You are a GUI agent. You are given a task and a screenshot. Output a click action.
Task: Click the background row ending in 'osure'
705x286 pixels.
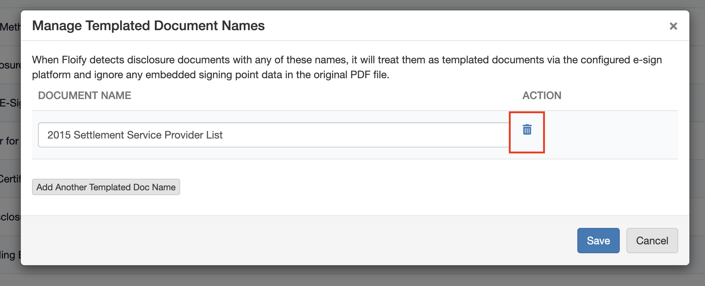pyautogui.click(x=10, y=65)
